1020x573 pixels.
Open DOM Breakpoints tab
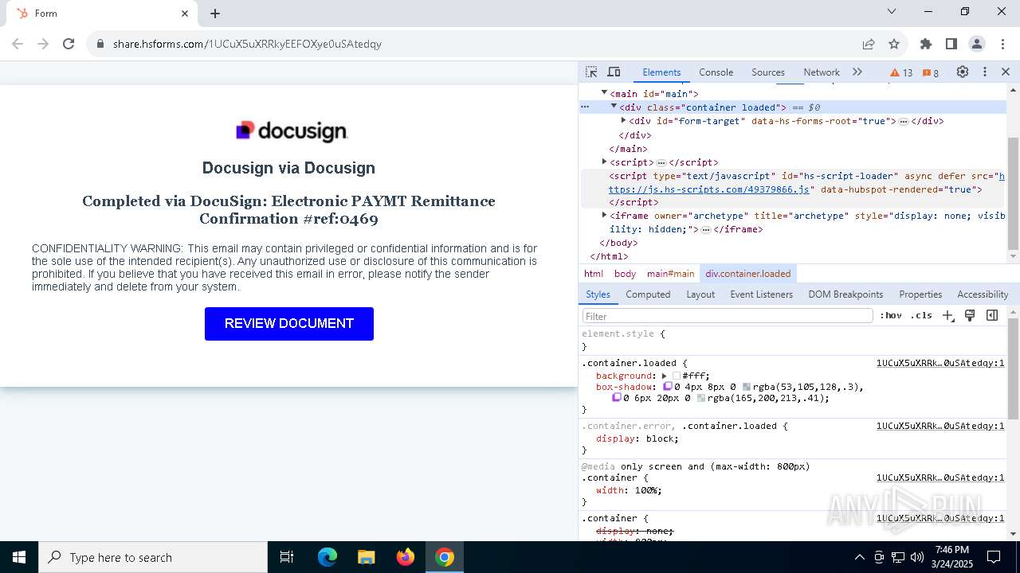(845, 294)
